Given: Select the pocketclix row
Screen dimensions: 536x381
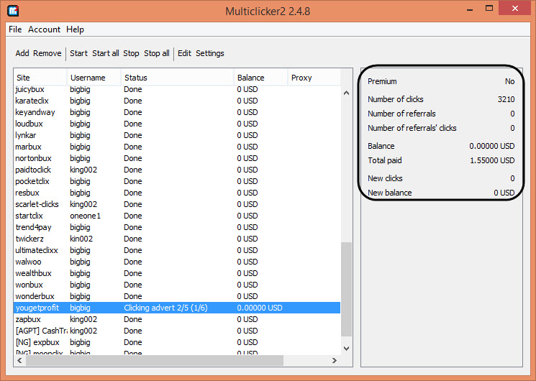Looking at the screenshot, I should 177,181.
